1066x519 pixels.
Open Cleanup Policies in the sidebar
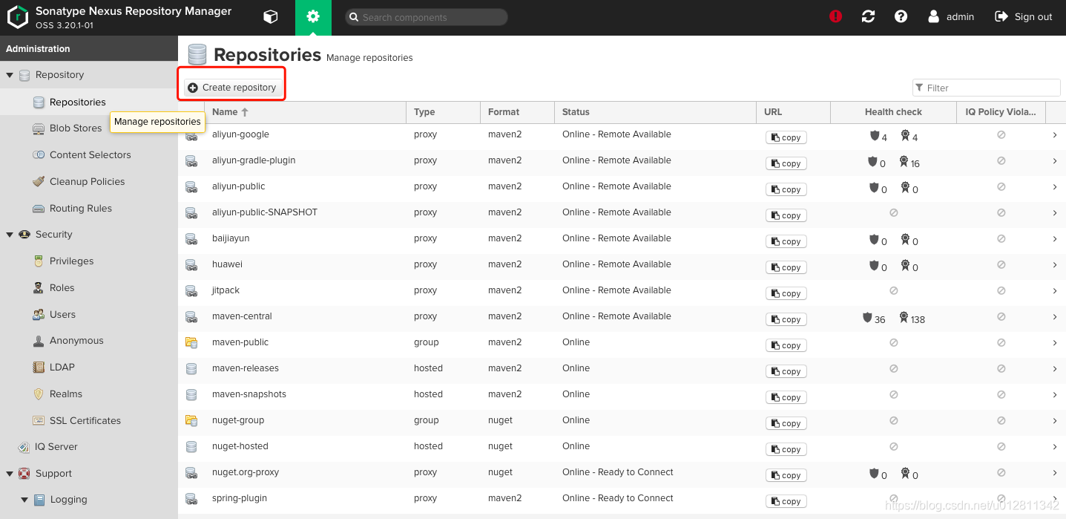[89, 182]
